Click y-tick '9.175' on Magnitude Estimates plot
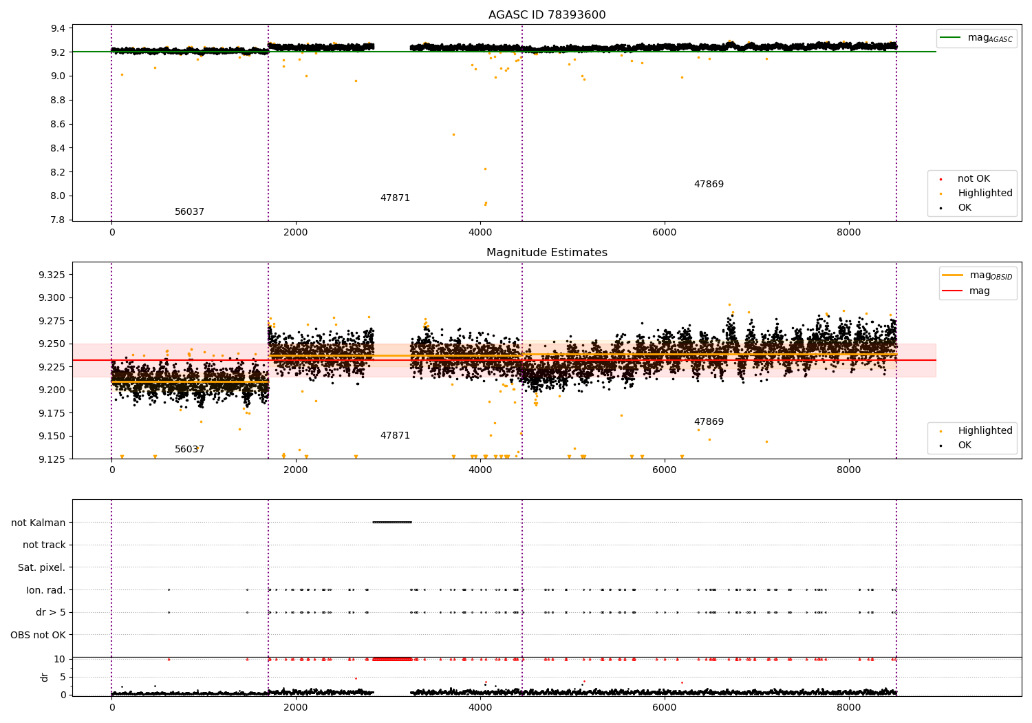This screenshot has height=723, width=1032. [52, 413]
